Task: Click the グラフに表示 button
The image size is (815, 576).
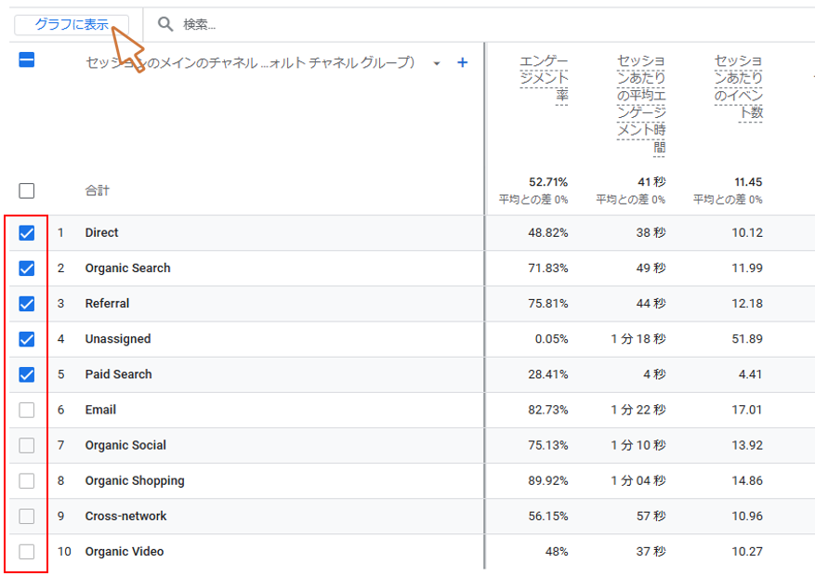Action: [x=71, y=24]
